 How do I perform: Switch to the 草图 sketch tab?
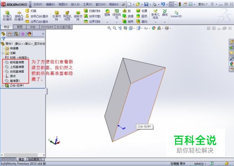(20, 27)
